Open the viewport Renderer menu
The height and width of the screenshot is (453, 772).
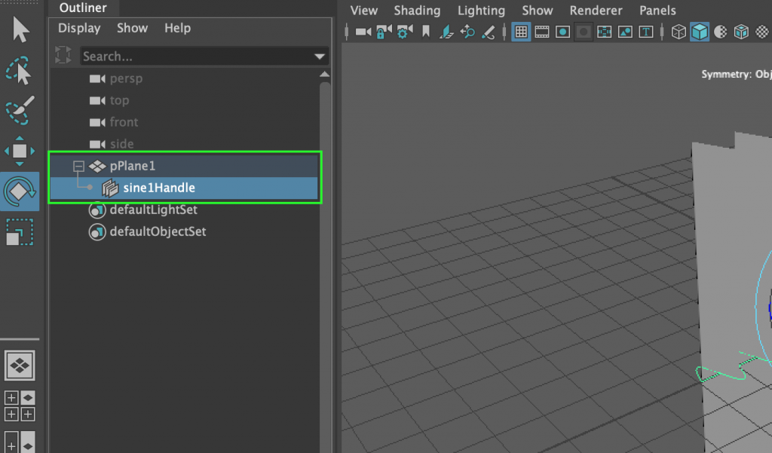pyautogui.click(x=596, y=11)
